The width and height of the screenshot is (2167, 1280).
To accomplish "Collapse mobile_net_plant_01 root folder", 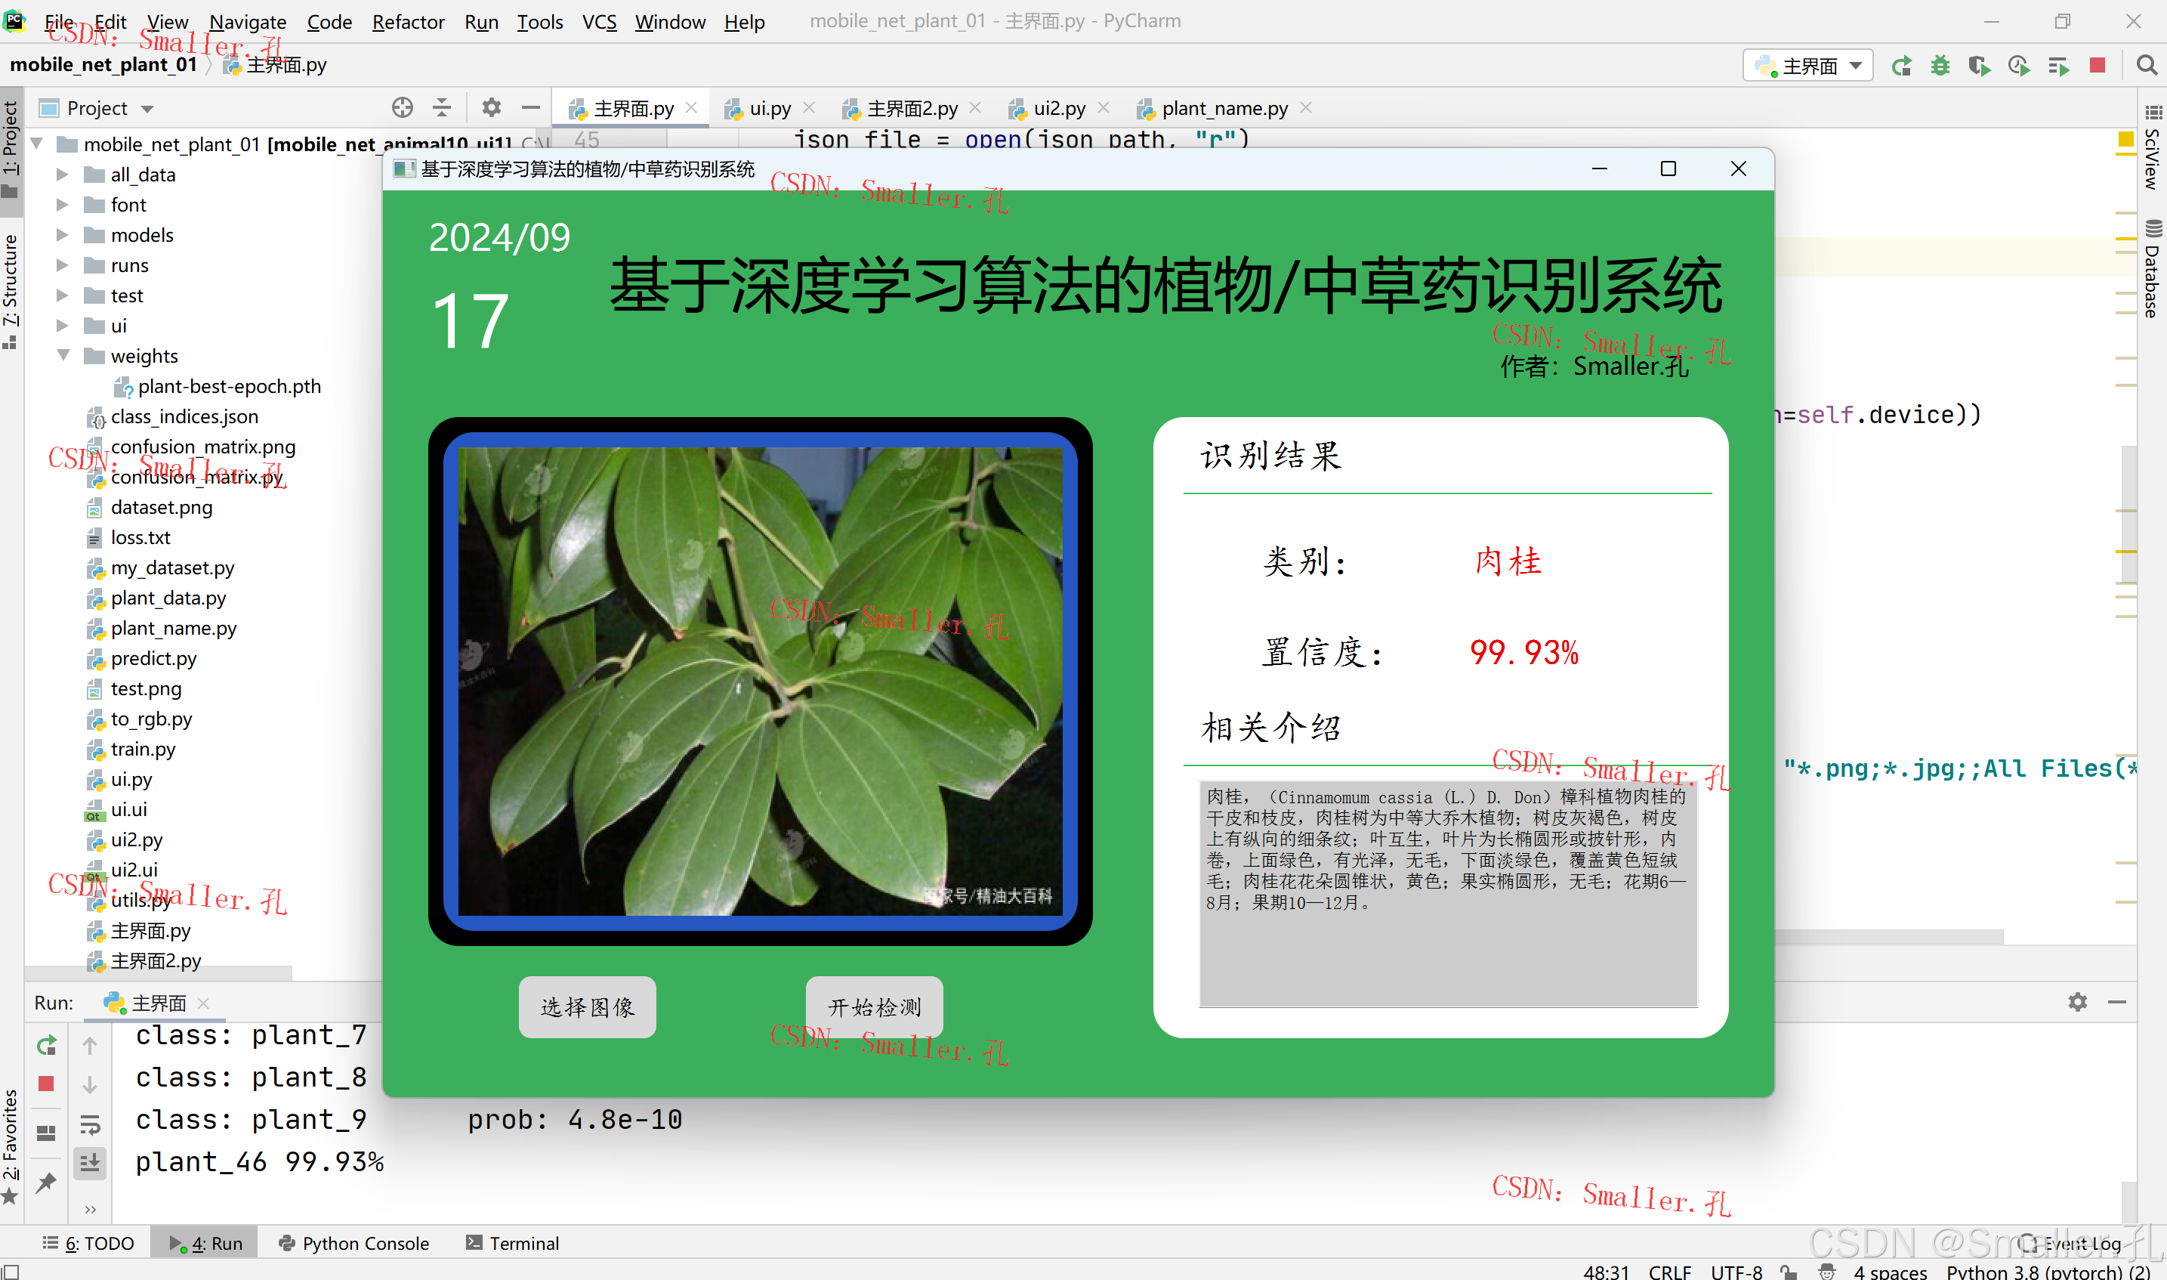I will [37, 144].
